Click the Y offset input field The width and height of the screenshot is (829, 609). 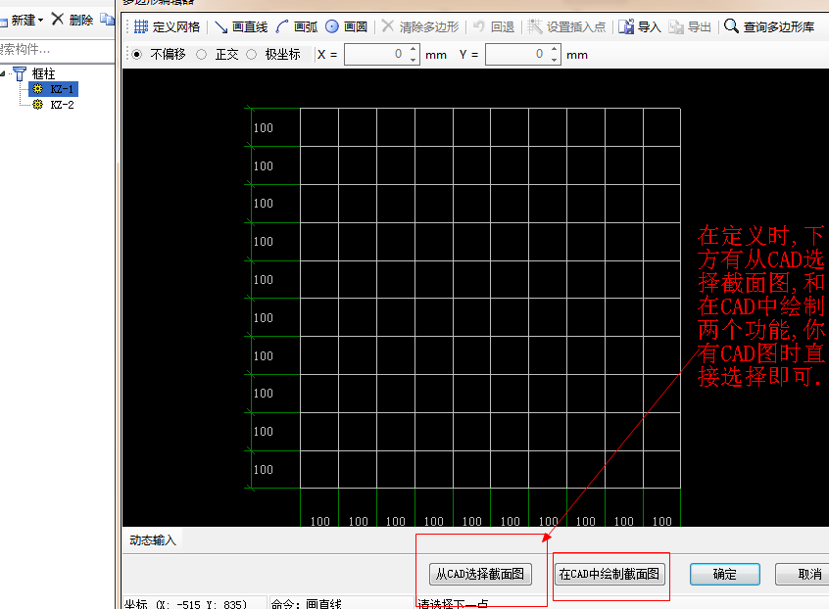517,55
